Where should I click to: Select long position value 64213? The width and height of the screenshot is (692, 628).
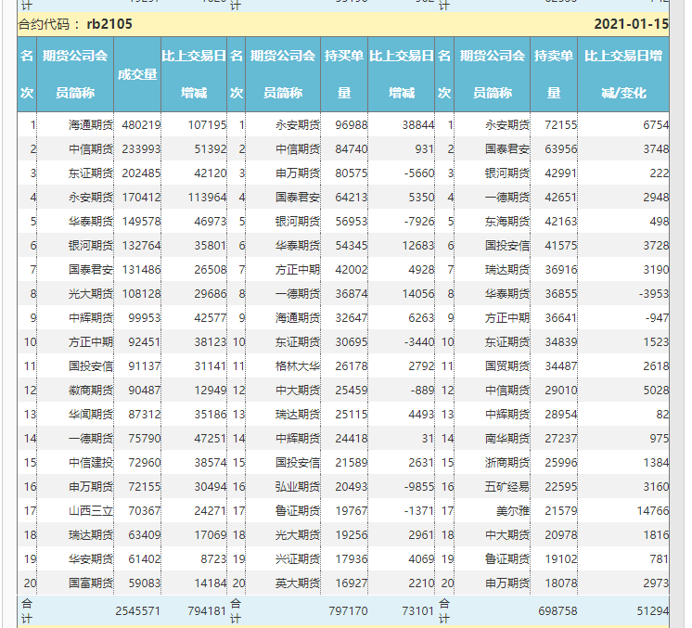coord(352,198)
